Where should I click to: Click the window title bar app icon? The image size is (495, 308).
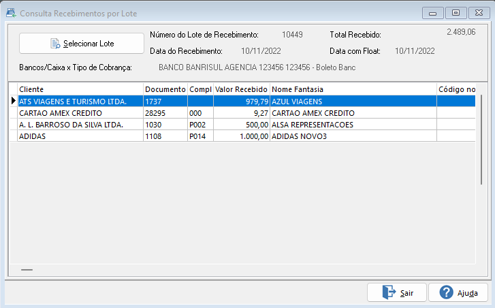[x=11, y=13]
